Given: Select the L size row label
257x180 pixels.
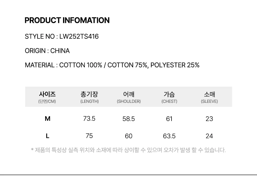Looking at the screenshot, I should point(48,136).
